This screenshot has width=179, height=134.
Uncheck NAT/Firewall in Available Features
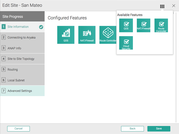143,24
